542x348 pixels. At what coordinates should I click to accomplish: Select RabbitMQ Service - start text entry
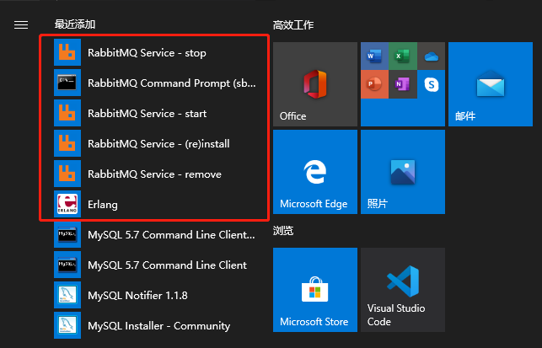[148, 114]
